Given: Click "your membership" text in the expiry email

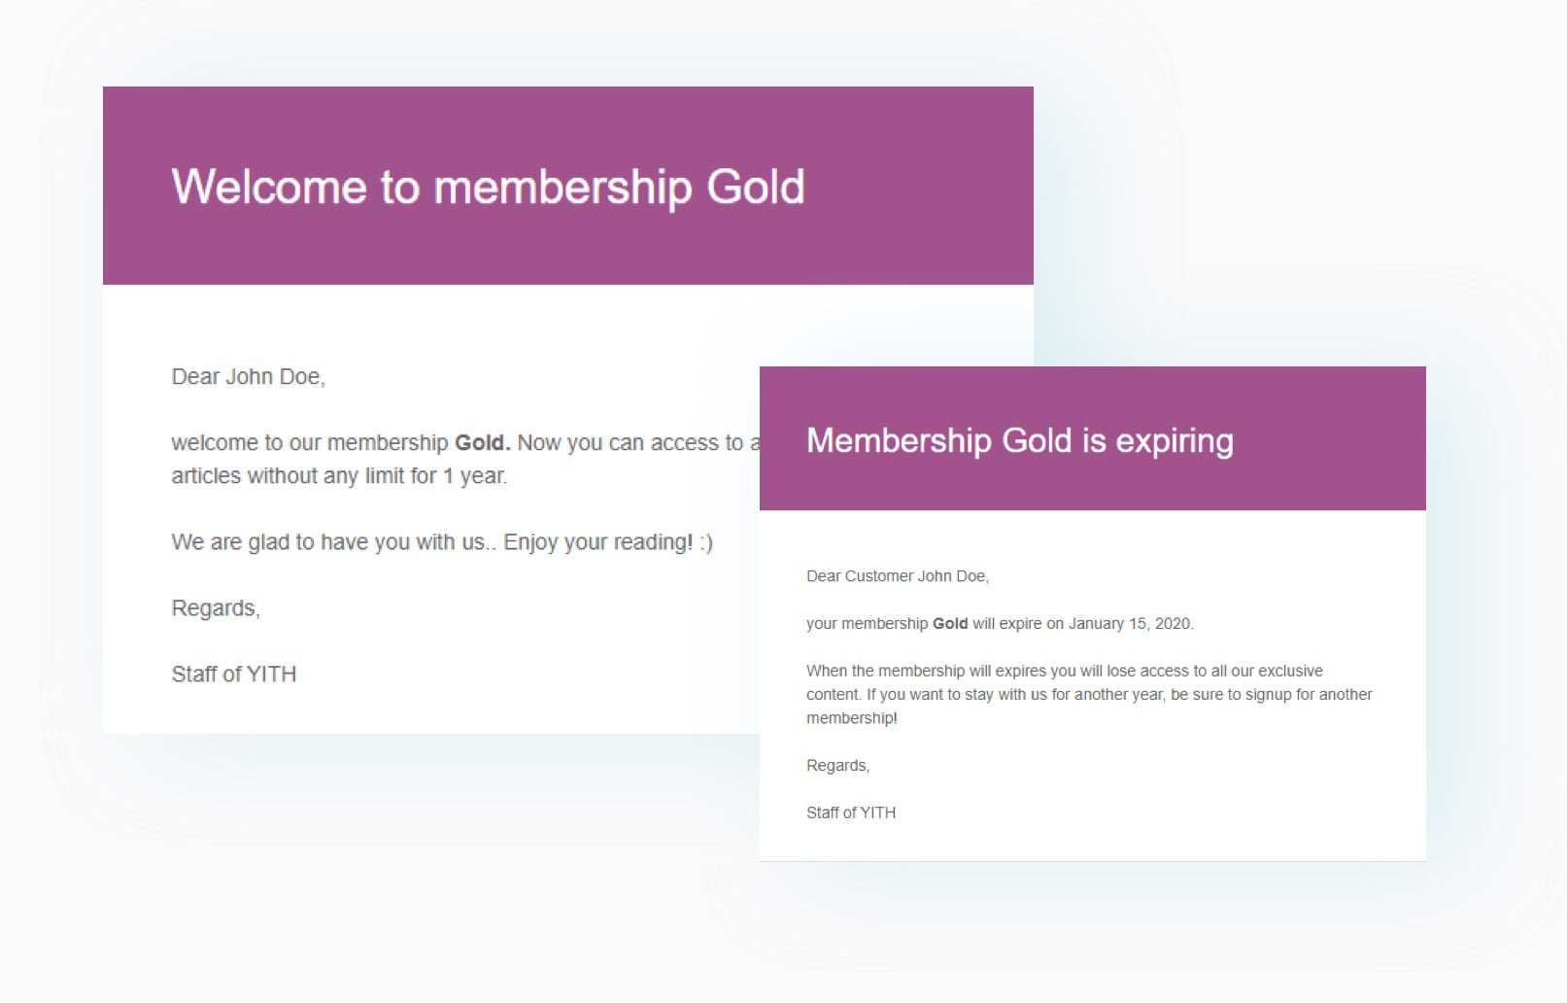Looking at the screenshot, I should [867, 624].
